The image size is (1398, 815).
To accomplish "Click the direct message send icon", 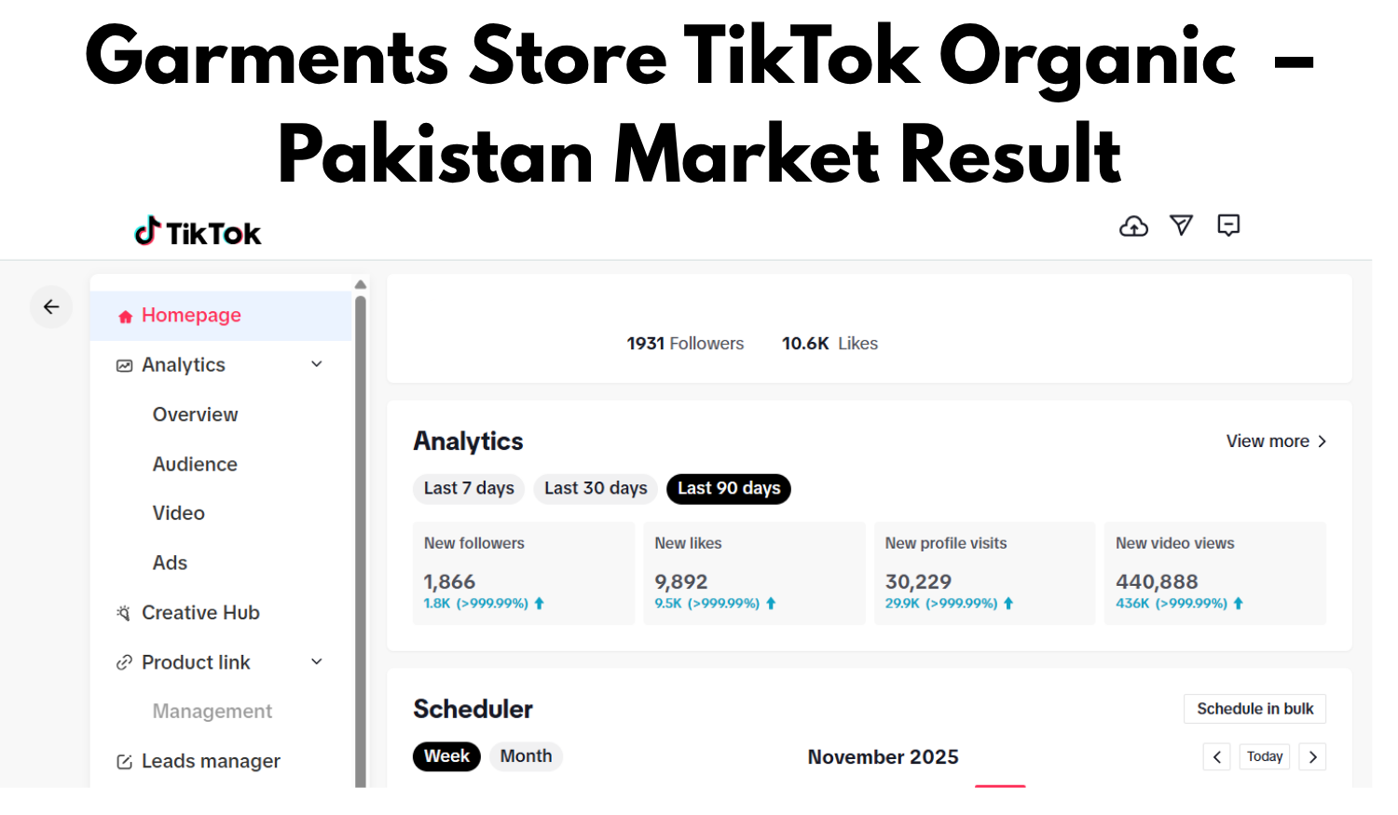I will click(x=1181, y=225).
